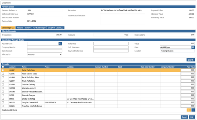Click the Company Number input field
This screenshot has height=120, width=197.
coord(45,47)
